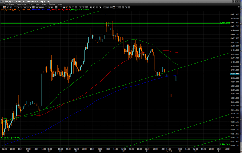Click the second line-drawing tool icon
This screenshot has height=153, width=242.
[94, 7]
